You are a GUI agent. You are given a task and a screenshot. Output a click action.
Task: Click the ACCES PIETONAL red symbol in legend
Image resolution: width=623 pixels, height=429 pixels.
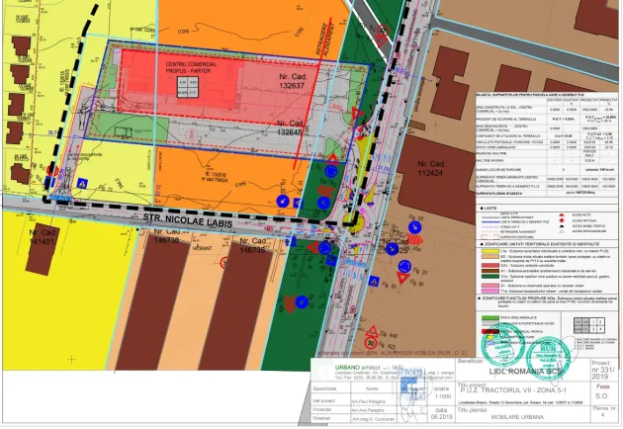[562, 220]
